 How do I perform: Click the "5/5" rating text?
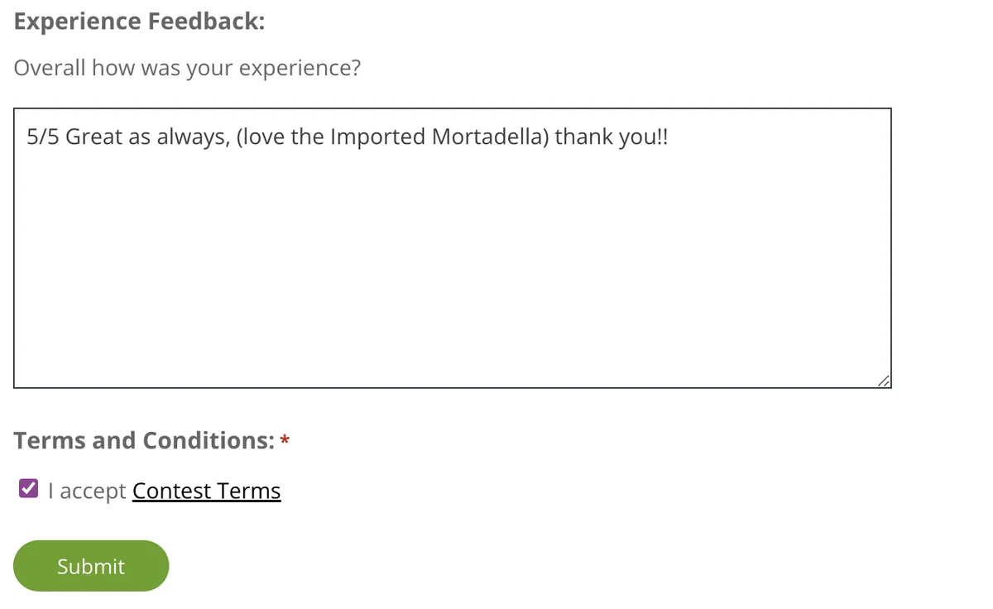click(x=43, y=137)
